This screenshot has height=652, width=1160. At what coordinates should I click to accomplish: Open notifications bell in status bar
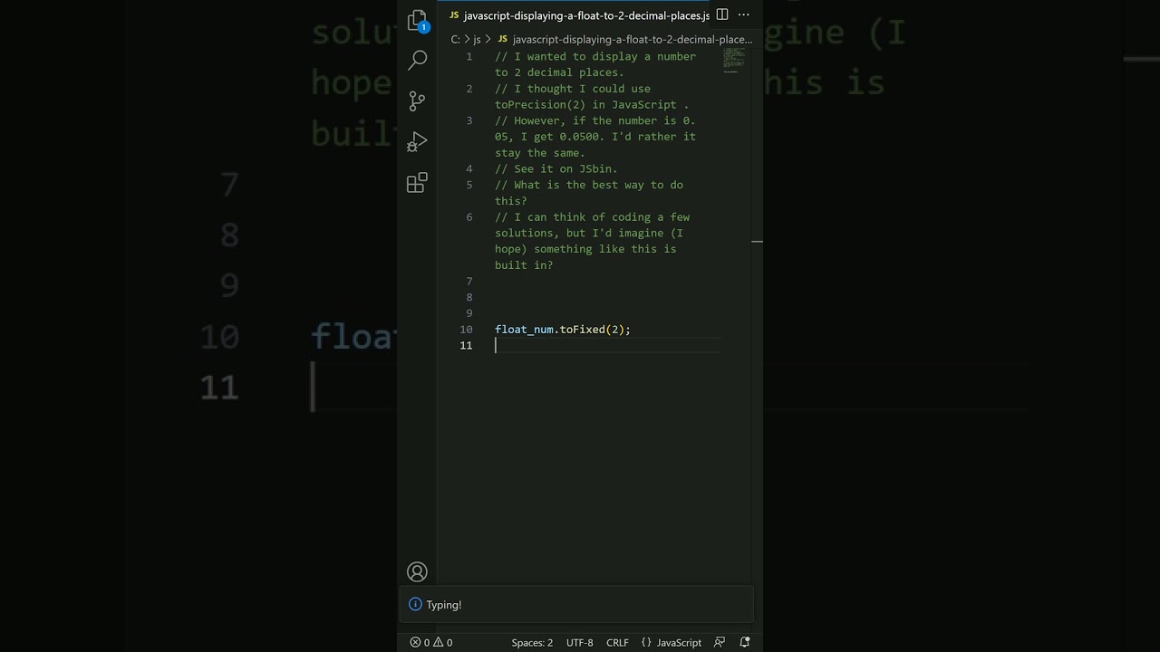(745, 642)
